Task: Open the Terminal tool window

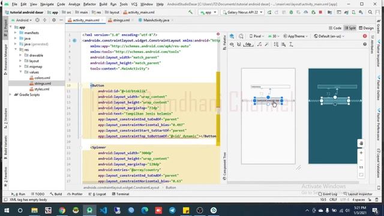Action: [121, 194]
